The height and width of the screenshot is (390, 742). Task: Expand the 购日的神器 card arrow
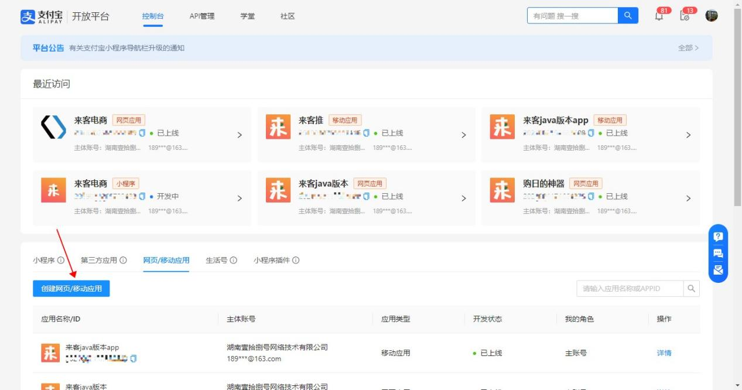pos(688,198)
